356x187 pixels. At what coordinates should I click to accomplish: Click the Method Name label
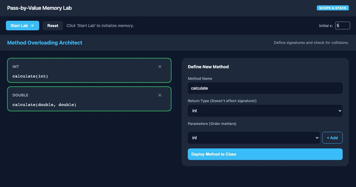click(x=200, y=79)
